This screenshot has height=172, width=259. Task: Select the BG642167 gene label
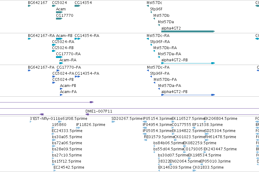38,3
